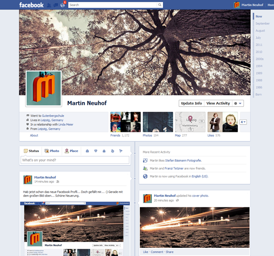Open the cover photo link in the update post
This screenshot has height=256, width=274.
point(200,196)
